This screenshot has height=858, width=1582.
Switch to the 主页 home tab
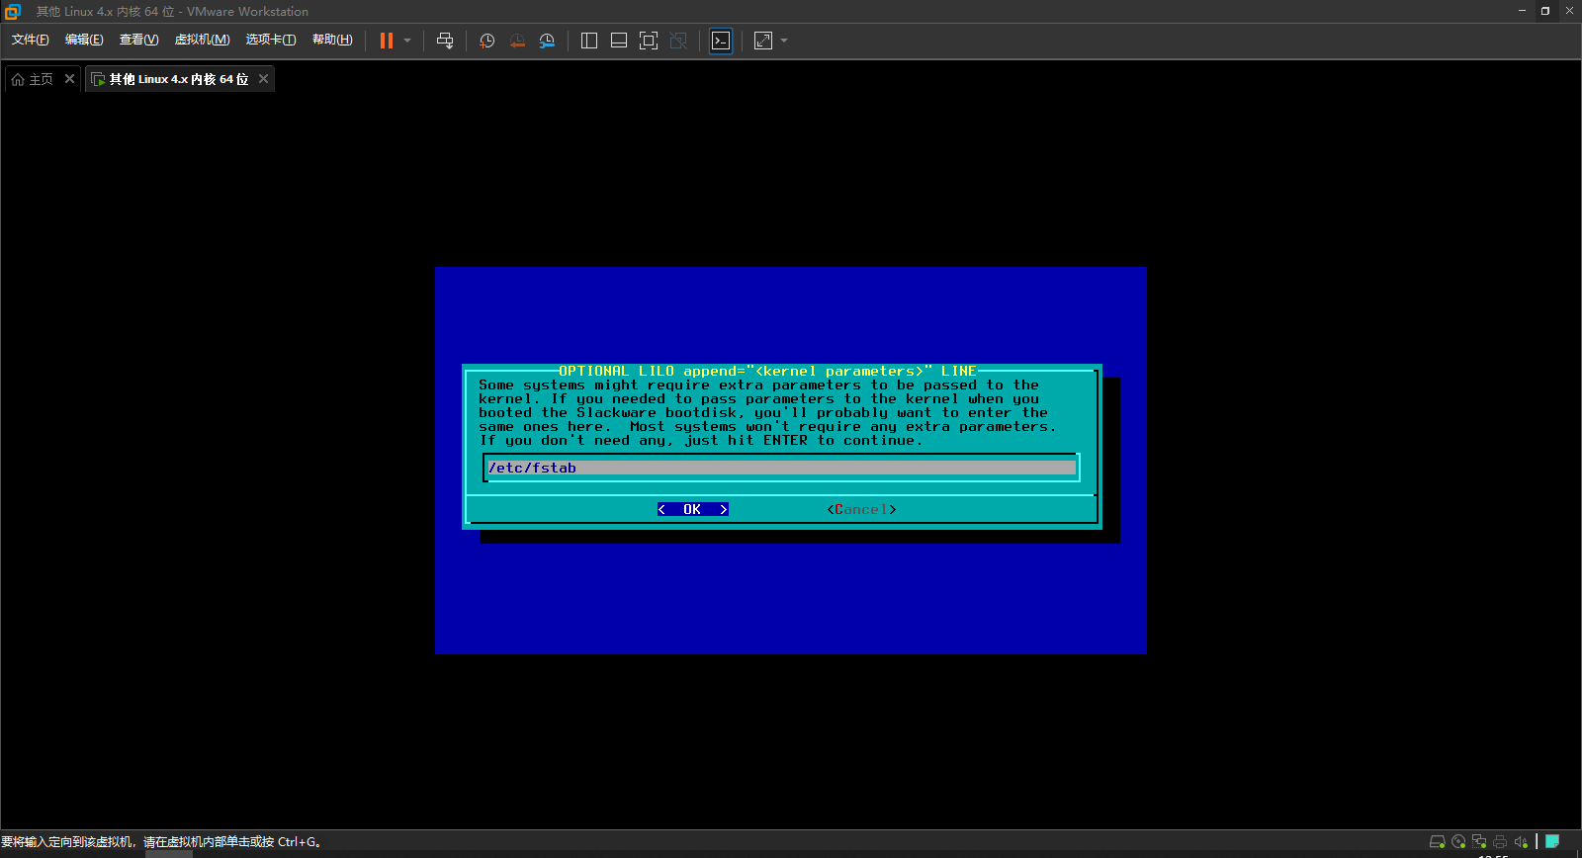33,79
